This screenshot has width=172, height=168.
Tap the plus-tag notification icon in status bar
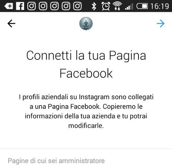point(9,6)
